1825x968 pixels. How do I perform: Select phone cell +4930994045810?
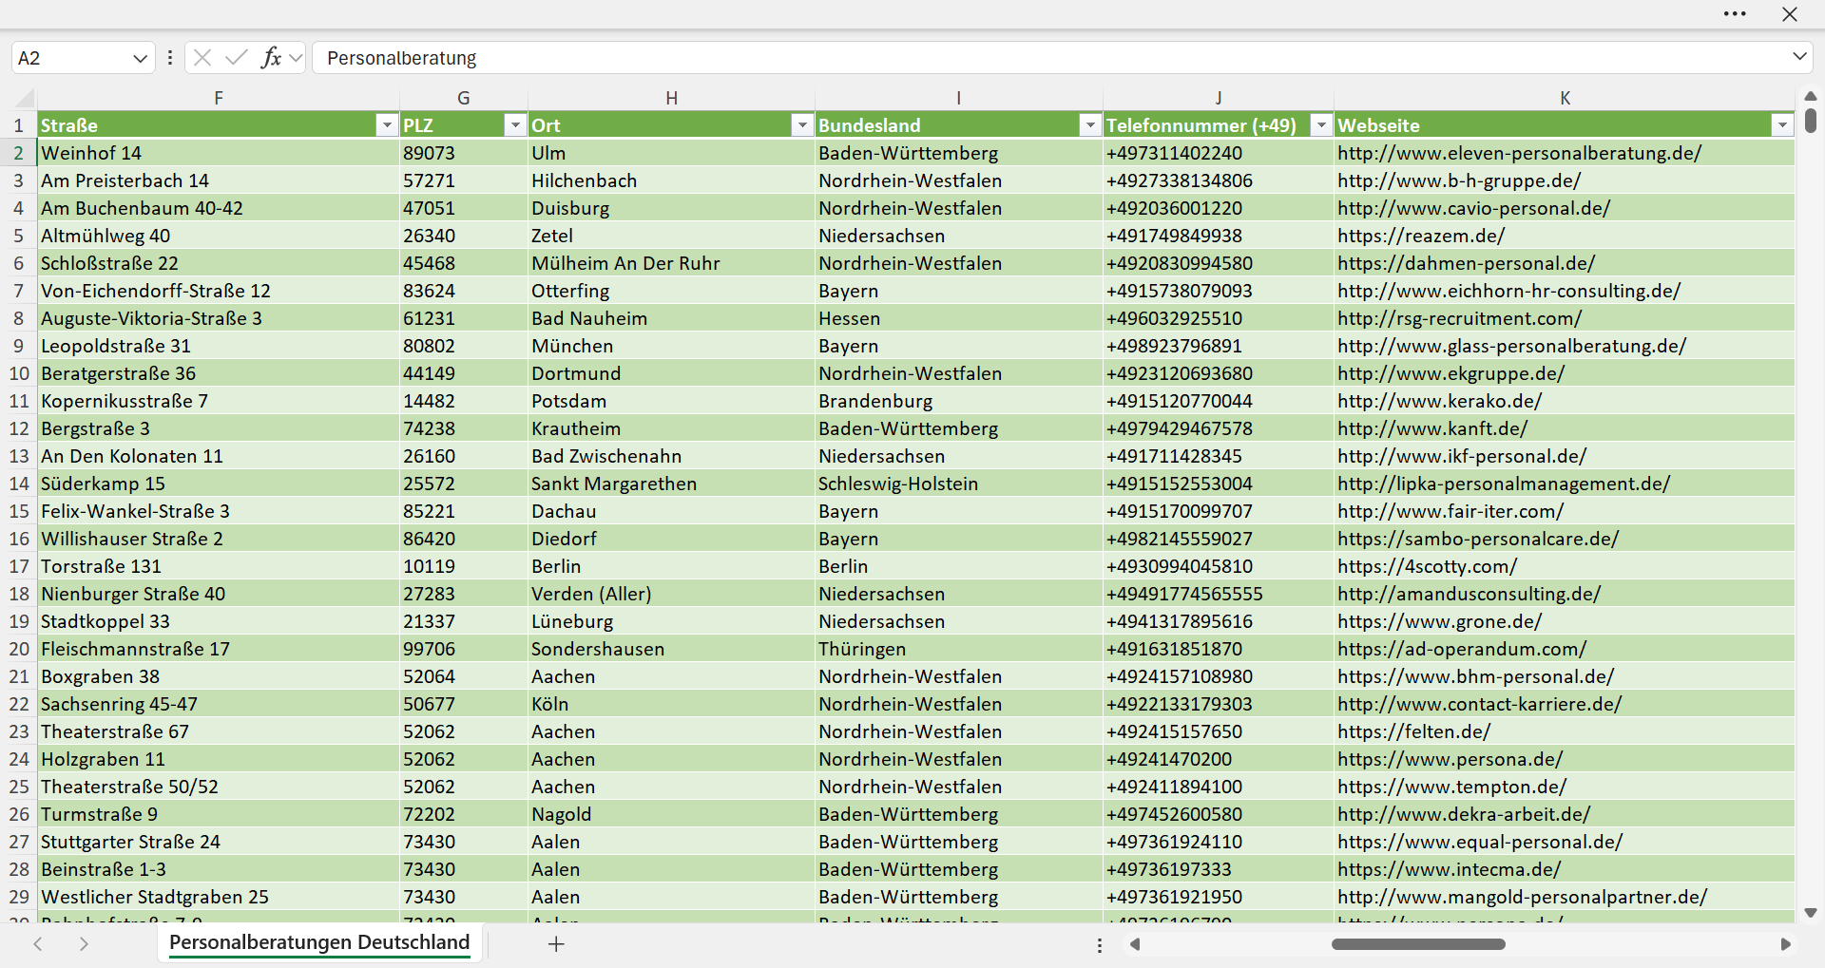coord(1219,566)
